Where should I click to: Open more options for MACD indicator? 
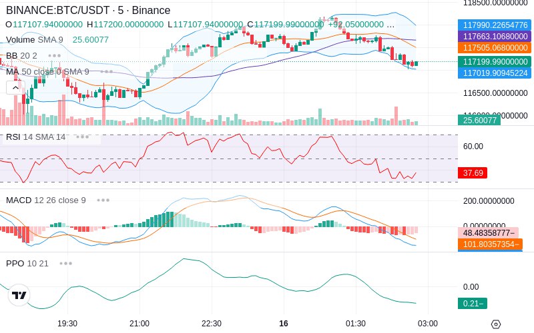click(x=103, y=200)
